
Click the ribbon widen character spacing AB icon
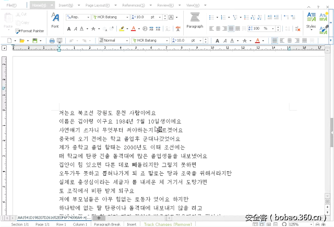[158, 29]
